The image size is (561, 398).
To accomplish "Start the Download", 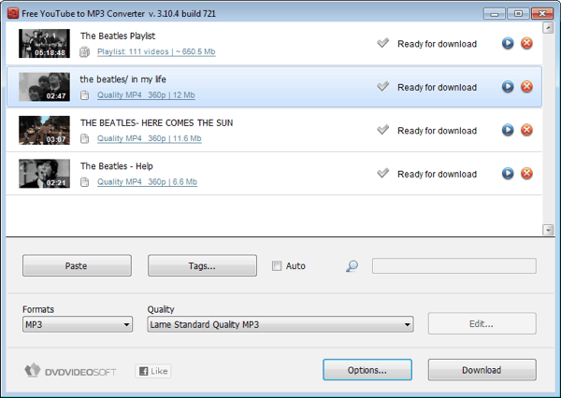I will tap(482, 370).
